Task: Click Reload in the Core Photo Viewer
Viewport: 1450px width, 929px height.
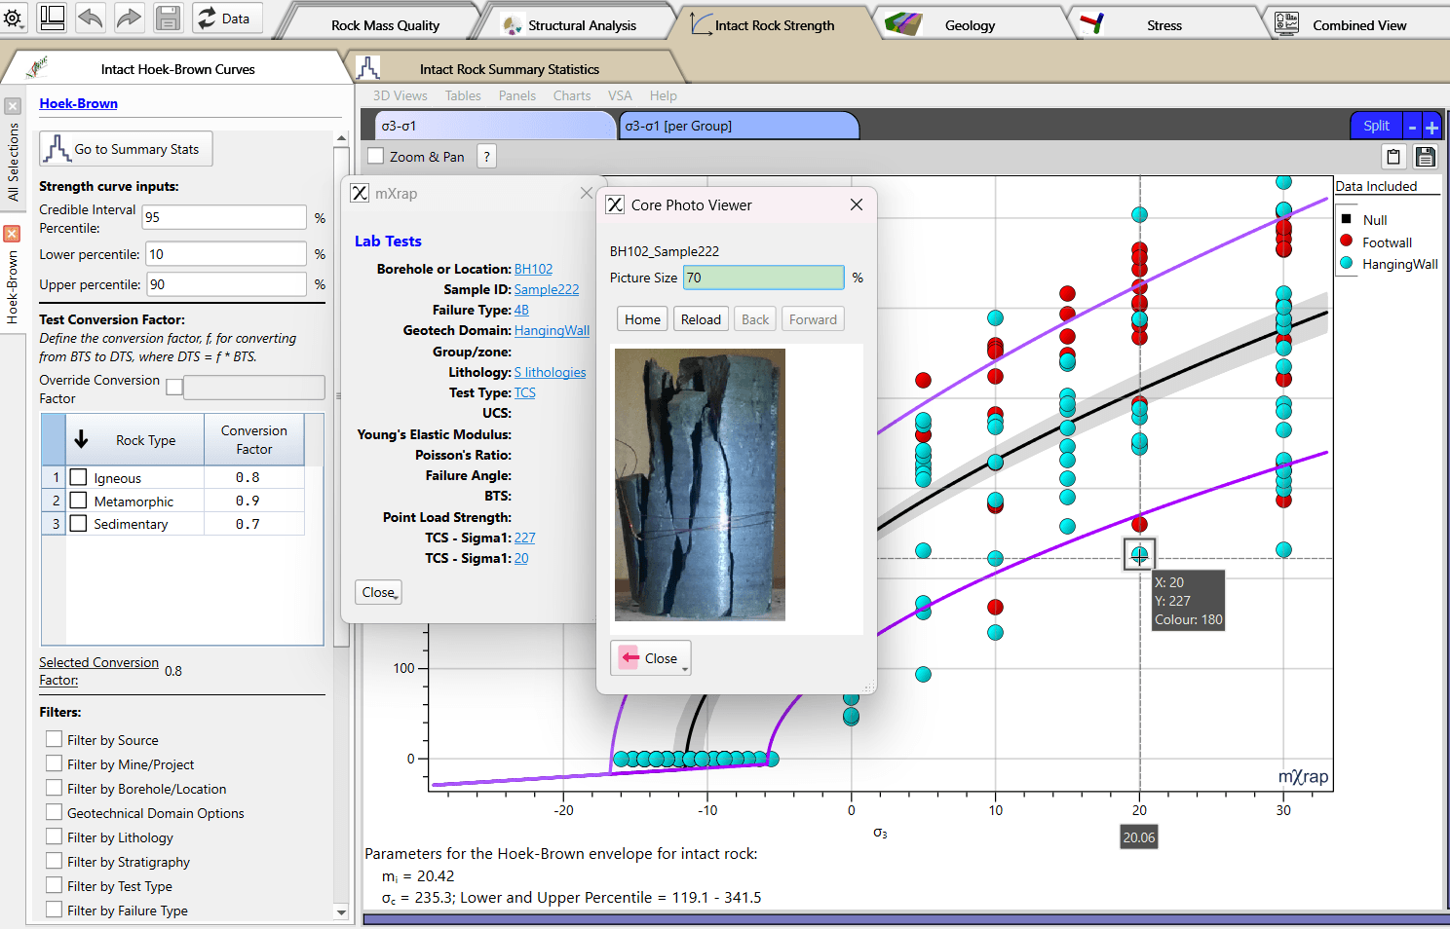Action: (x=701, y=318)
